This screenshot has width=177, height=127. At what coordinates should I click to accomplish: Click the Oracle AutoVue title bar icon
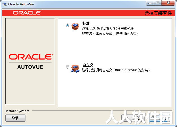[x=5, y=4]
